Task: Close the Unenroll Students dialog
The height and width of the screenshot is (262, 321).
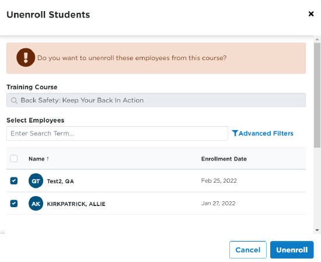Action: [x=311, y=14]
